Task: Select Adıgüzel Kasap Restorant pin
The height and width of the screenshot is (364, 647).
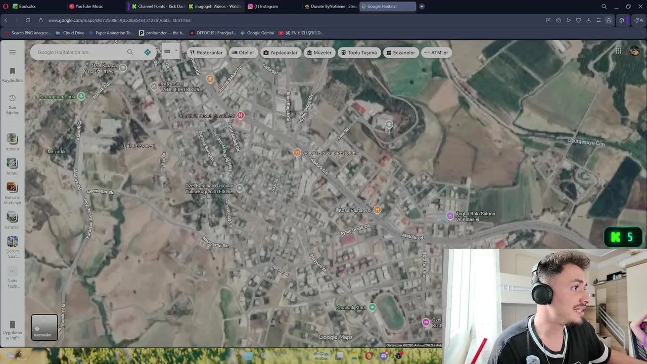Action: pos(297,153)
